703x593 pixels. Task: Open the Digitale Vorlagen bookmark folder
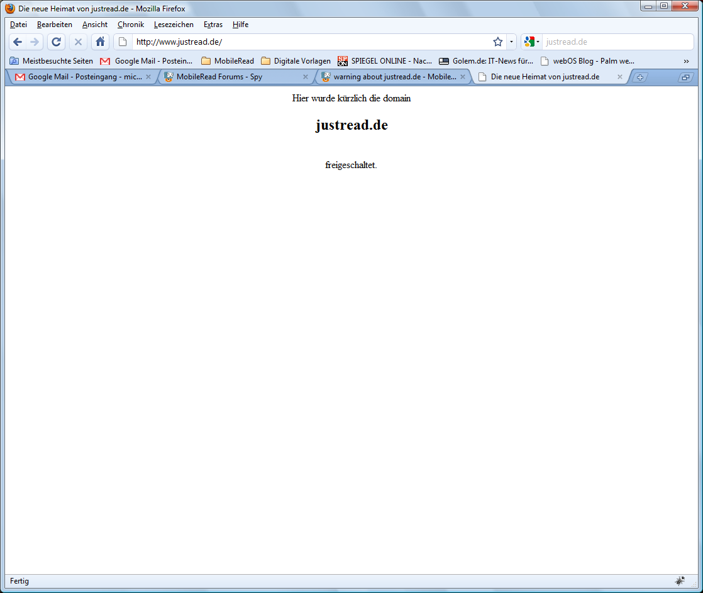296,61
